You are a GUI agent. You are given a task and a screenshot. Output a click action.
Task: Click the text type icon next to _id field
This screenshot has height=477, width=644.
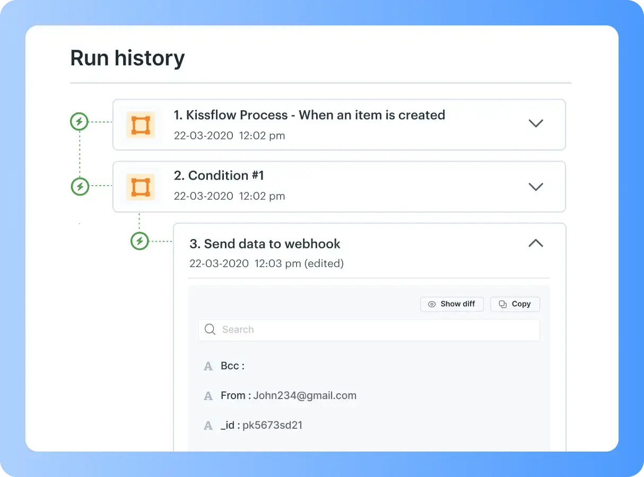tap(208, 426)
